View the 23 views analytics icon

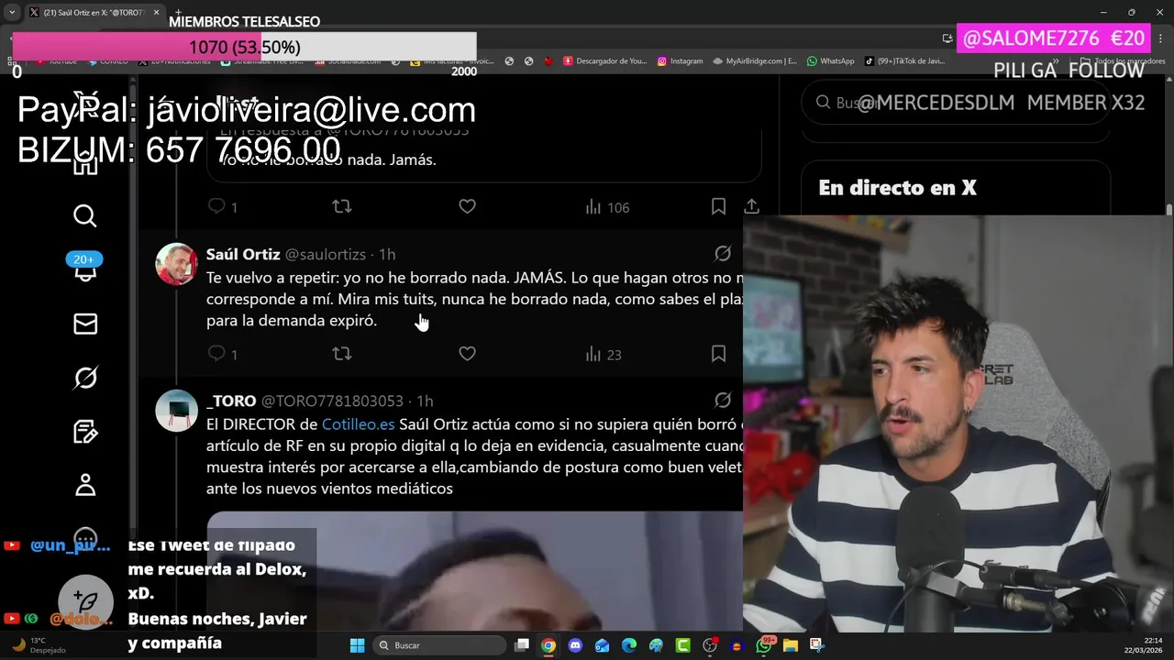coord(604,355)
